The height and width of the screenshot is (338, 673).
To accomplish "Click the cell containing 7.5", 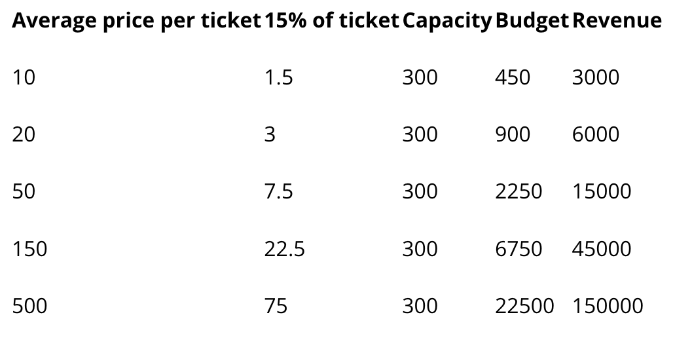I will point(278,191).
